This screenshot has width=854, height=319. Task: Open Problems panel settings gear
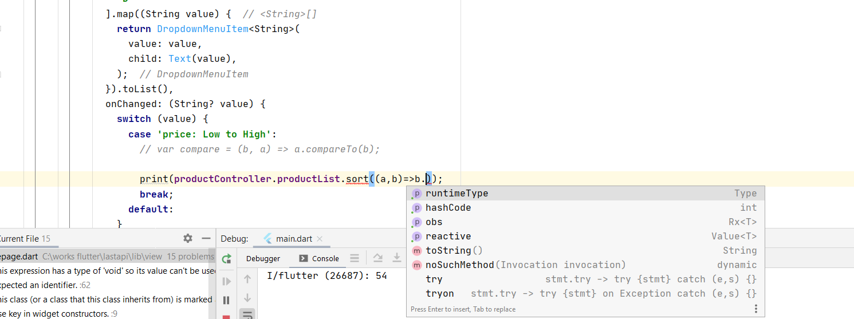pyautogui.click(x=188, y=238)
